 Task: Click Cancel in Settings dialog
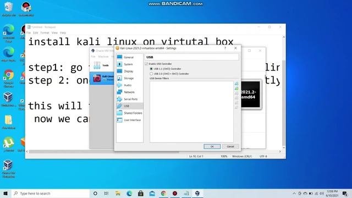click(230, 146)
